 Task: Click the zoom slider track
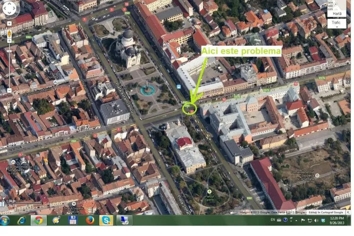[9, 66]
